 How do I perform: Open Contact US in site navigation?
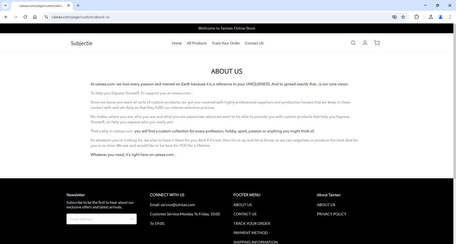254,43
